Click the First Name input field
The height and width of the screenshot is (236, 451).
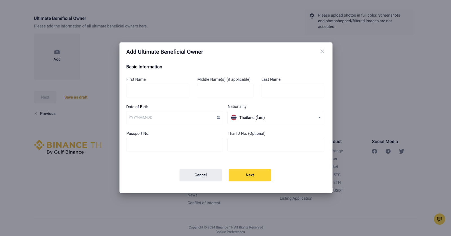(x=158, y=91)
